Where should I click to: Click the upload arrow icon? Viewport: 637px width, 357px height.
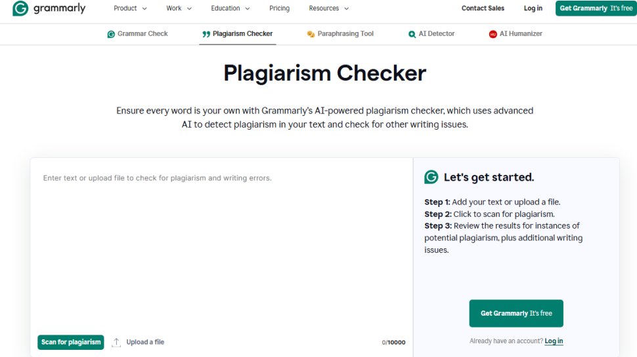coord(116,342)
